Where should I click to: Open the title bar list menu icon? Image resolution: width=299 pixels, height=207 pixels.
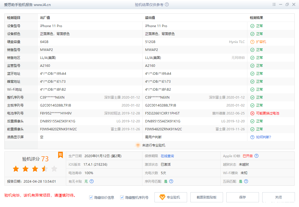(274, 4)
